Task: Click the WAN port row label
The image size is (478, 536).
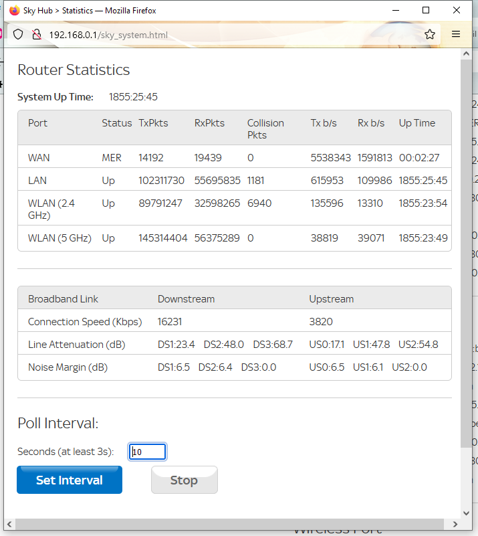Action: pos(39,158)
